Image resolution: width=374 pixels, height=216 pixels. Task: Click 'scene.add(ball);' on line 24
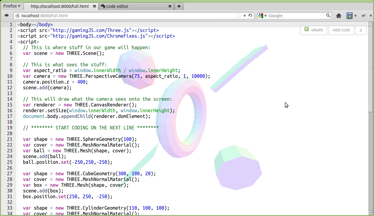click(x=44, y=156)
